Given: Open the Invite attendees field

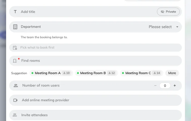Looking at the screenshot, I should pyautogui.click(x=96, y=115).
